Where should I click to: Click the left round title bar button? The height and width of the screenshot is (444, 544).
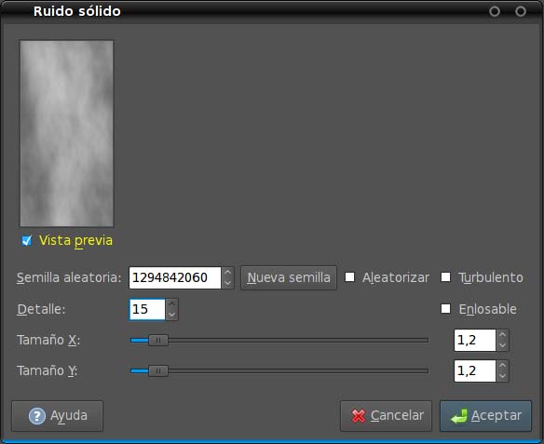495,11
